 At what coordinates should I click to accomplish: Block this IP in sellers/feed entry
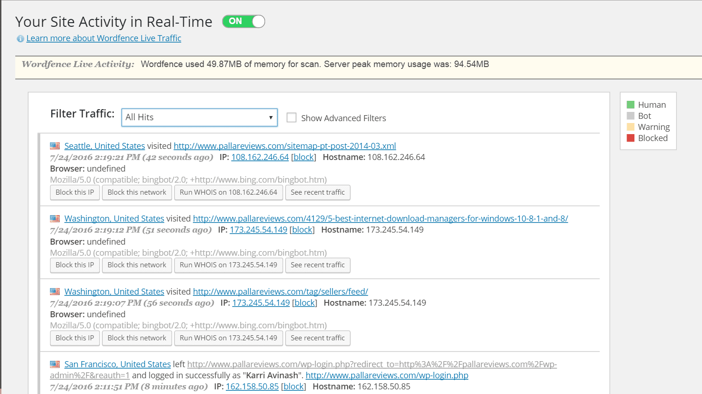click(x=75, y=338)
